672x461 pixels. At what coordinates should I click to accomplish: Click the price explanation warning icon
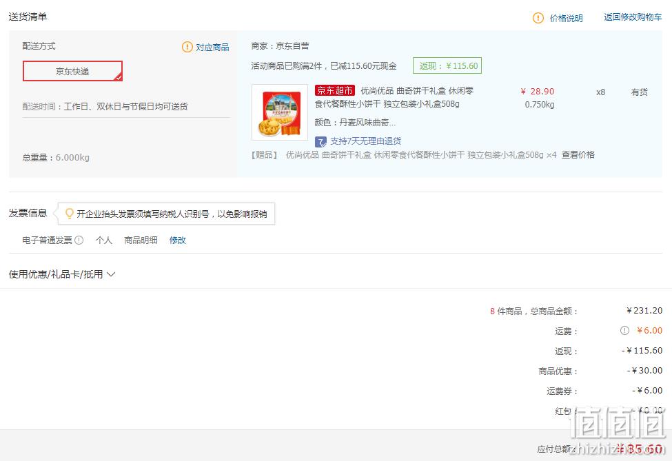click(x=538, y=18)
